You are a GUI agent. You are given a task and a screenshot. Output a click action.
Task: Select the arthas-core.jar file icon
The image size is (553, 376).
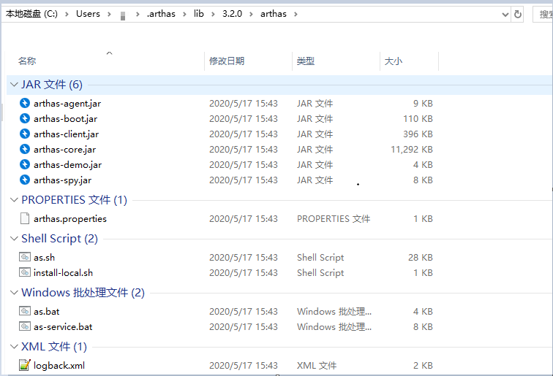(x=25, y=149)
